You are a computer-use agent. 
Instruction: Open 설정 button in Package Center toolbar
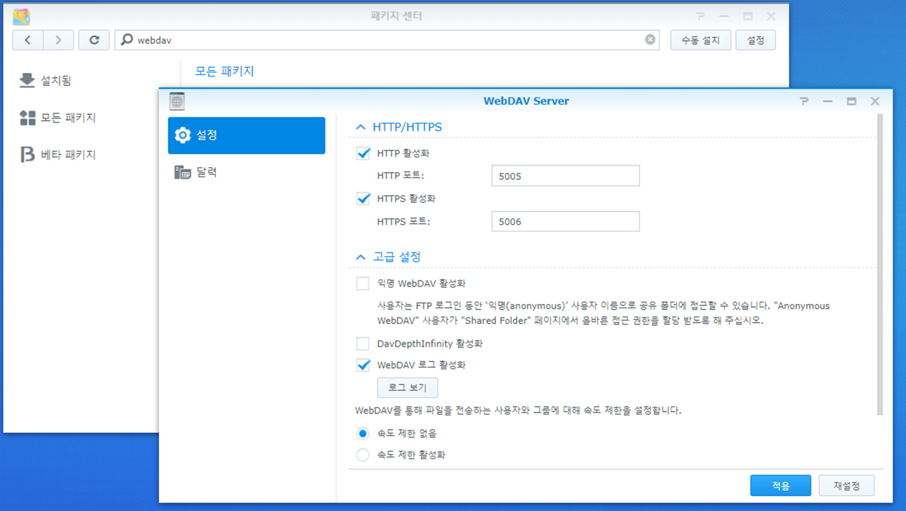pos(755,40)
